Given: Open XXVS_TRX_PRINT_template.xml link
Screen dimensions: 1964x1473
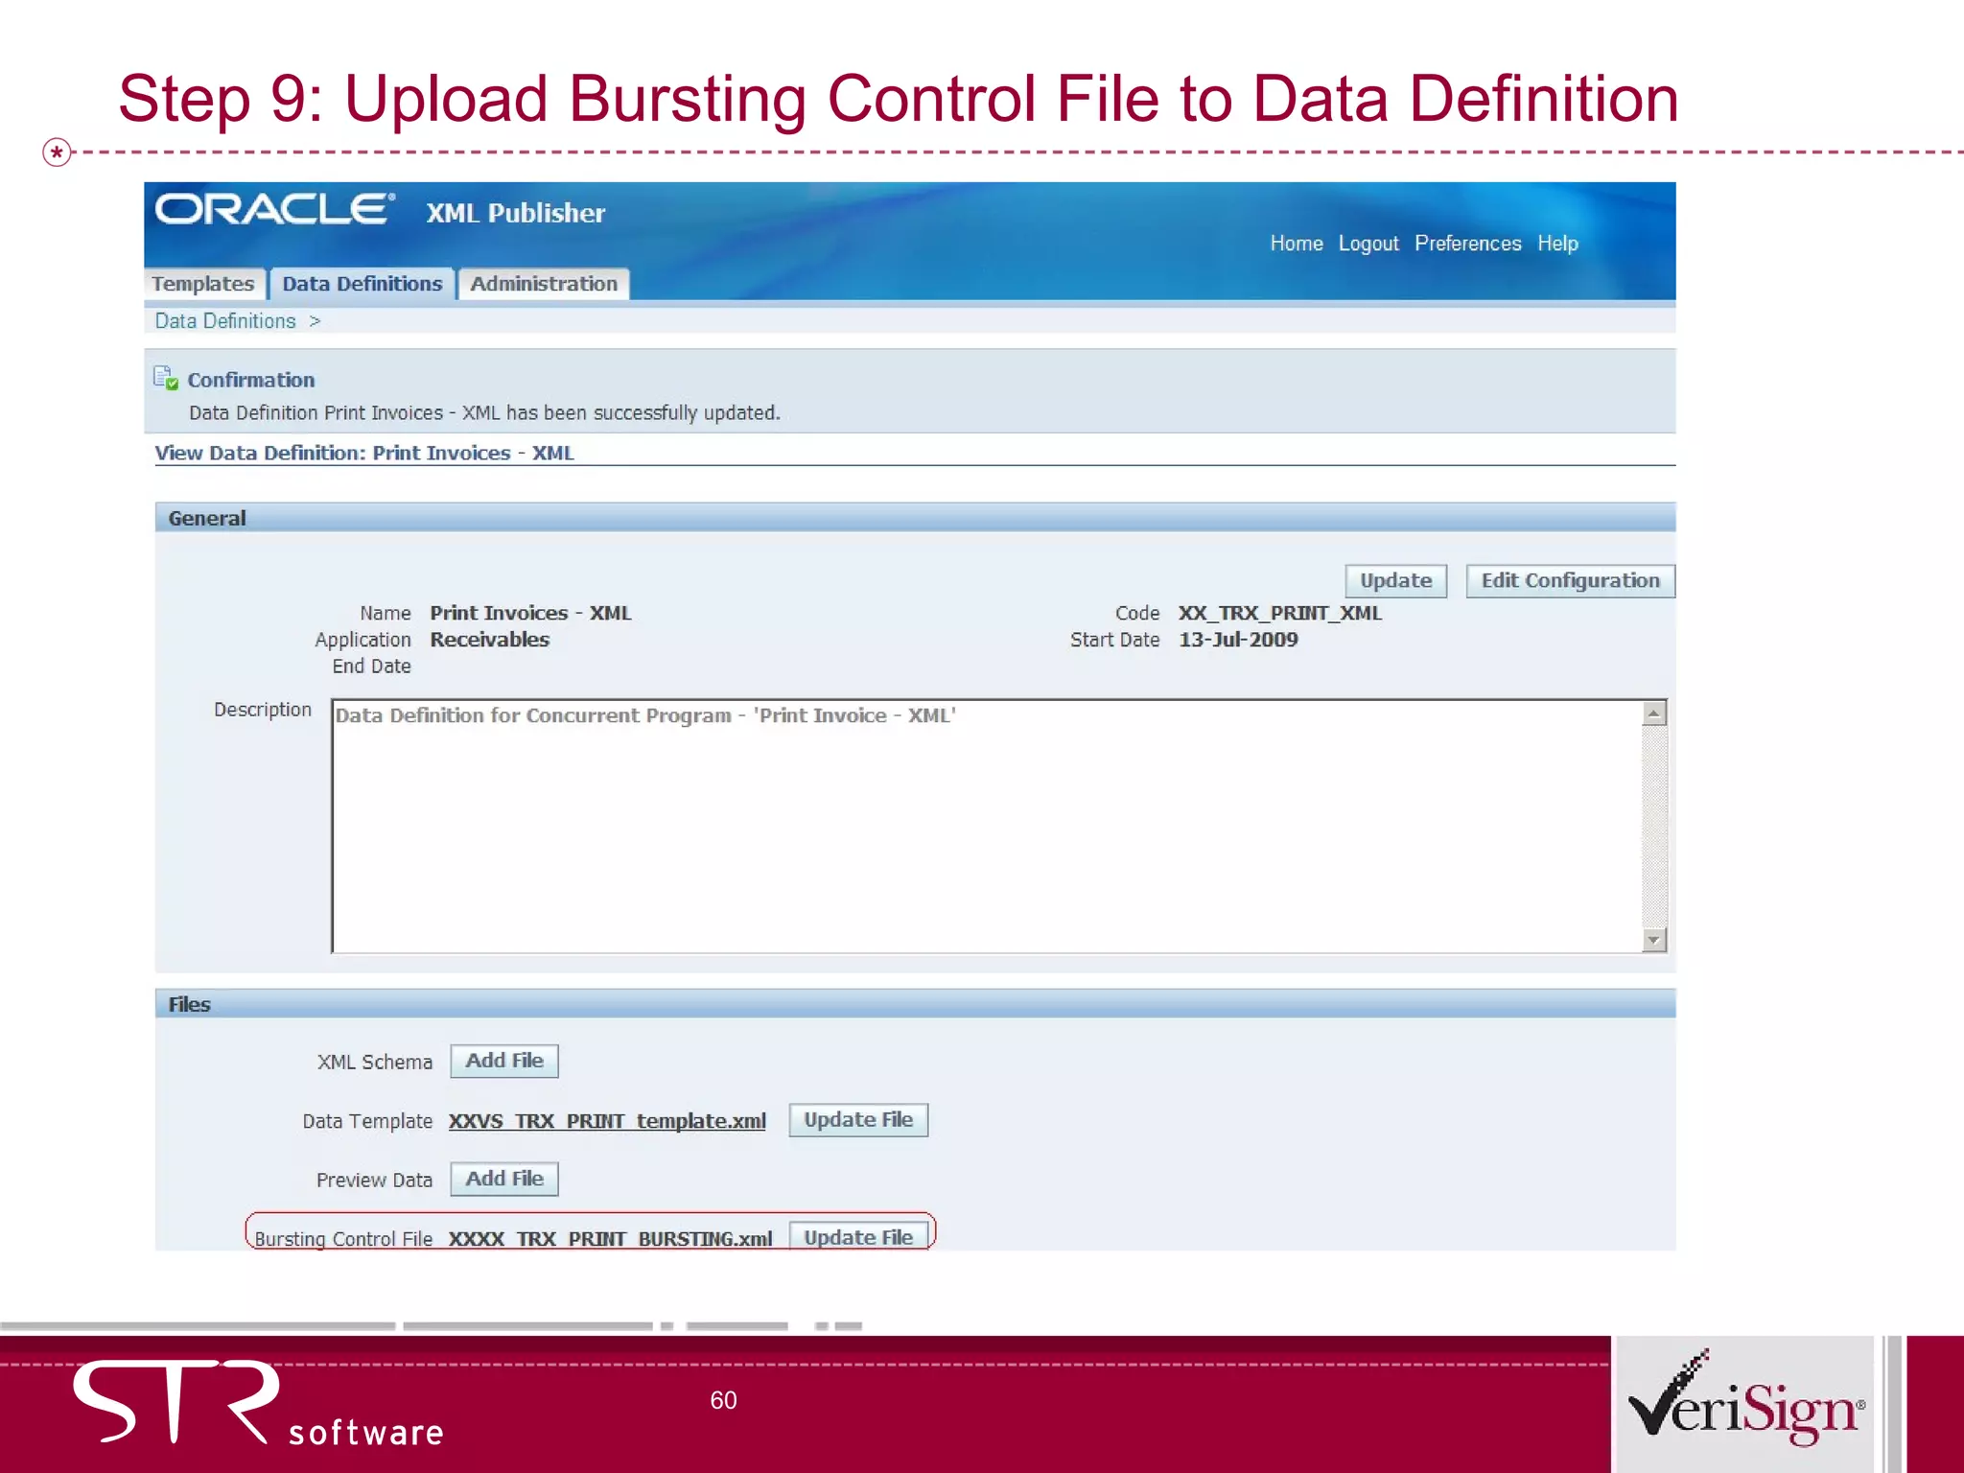Looking at the screenshot, I should tap(607, 1121).
